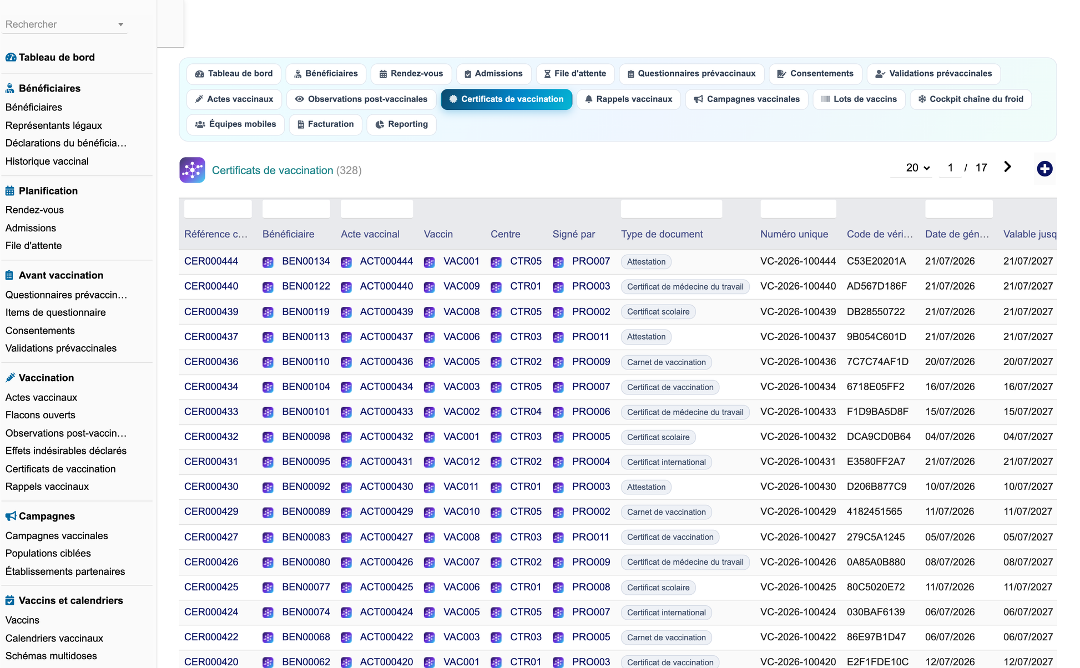This screenshot has height=668, width=1080.
Task: Open the Facturation tab
Action: [x=325, y=124]
